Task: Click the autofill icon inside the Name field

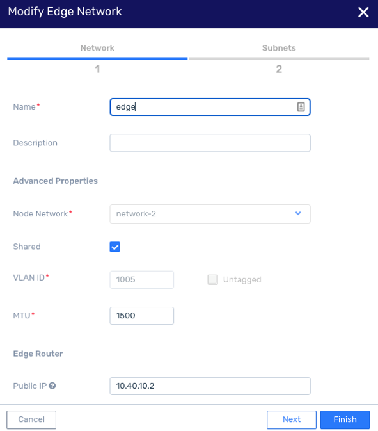Action: click(x=301, y=107)
